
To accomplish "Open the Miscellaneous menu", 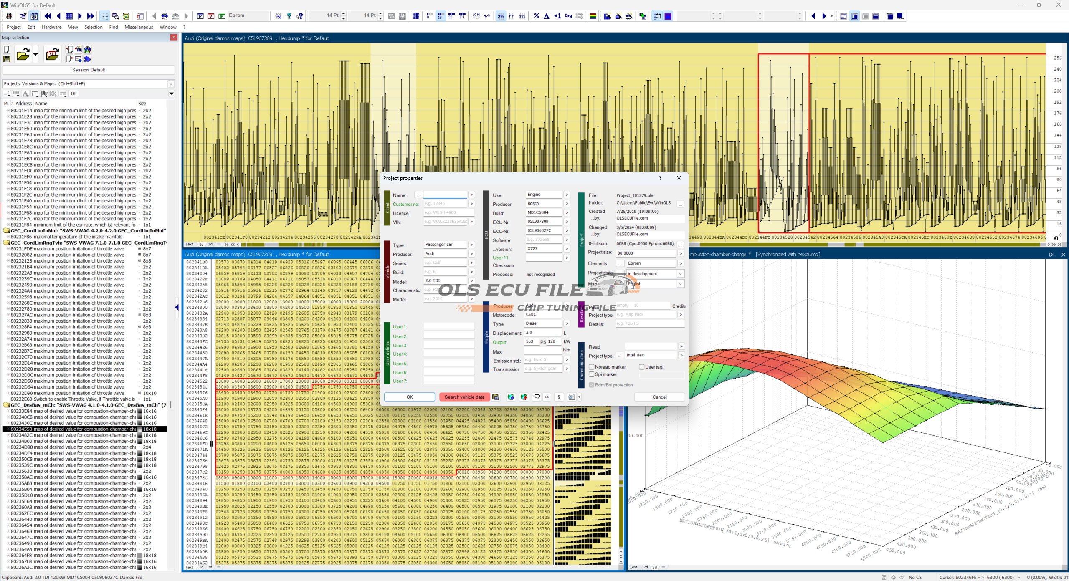I will tap(139, 27).
